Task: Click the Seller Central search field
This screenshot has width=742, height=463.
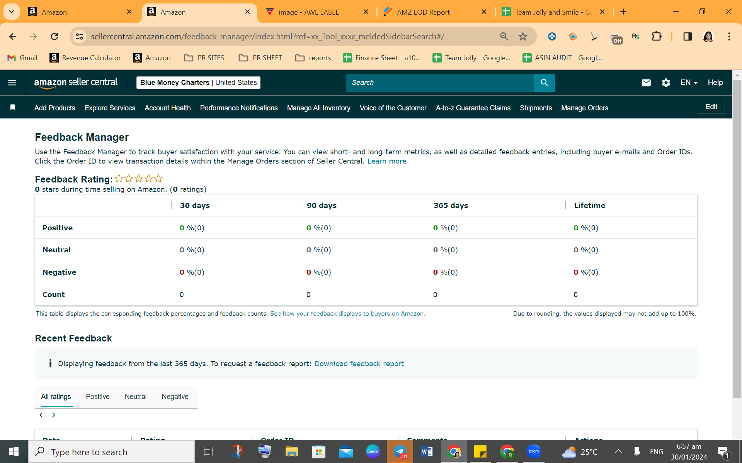Action: tap(440, 83)
